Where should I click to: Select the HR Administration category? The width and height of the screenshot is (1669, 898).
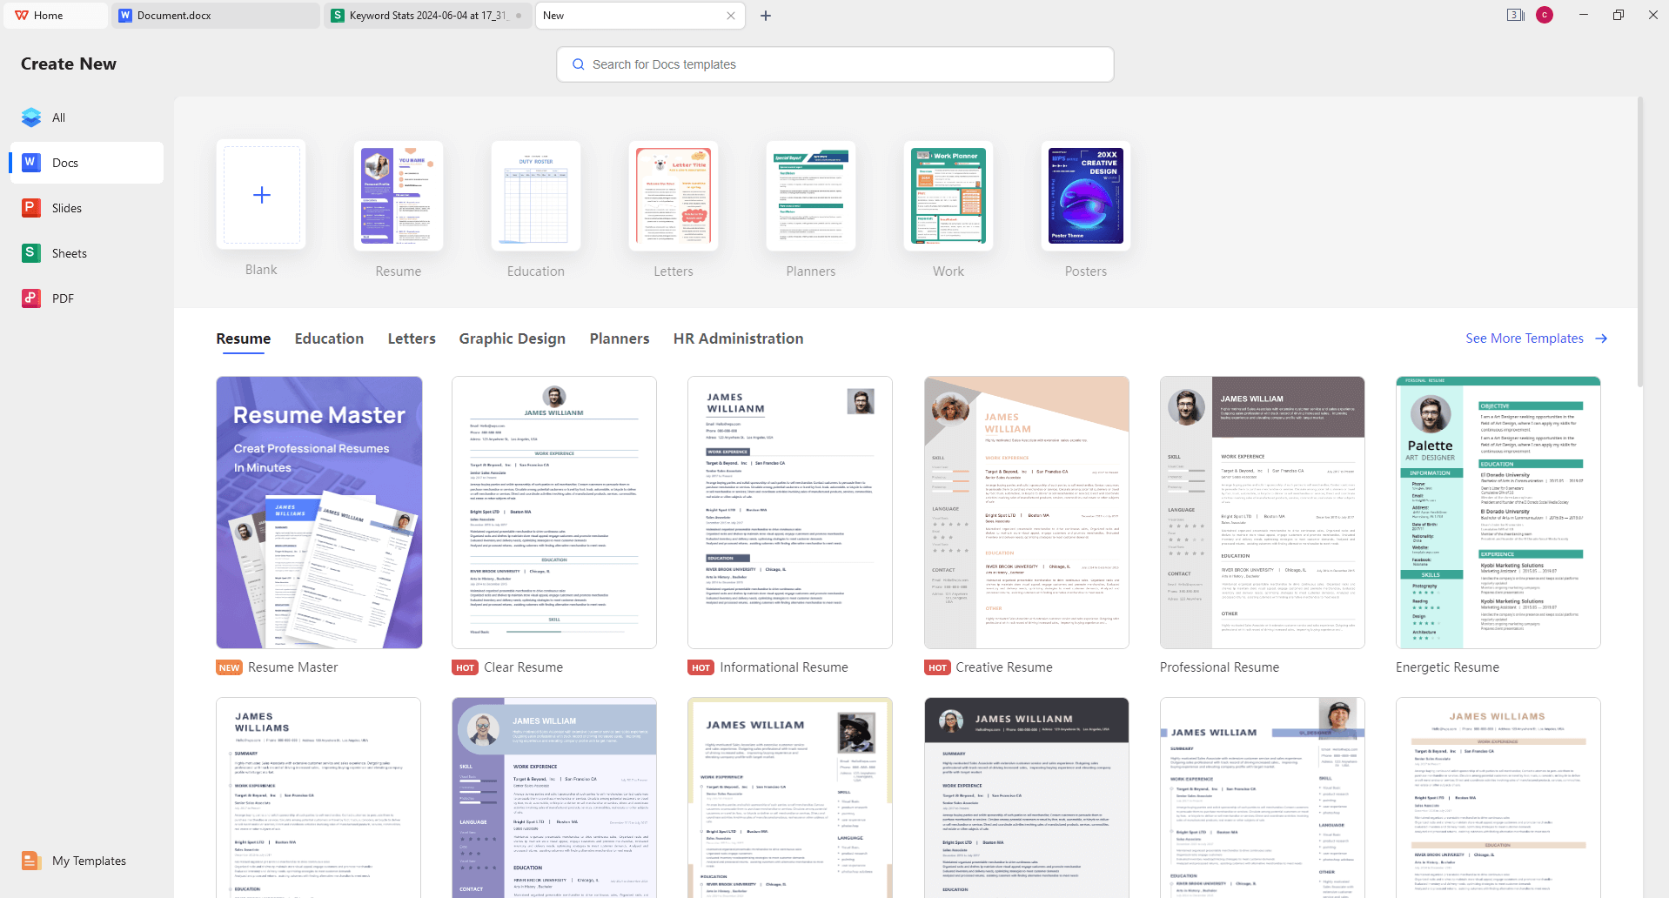[x=737, y=338]
